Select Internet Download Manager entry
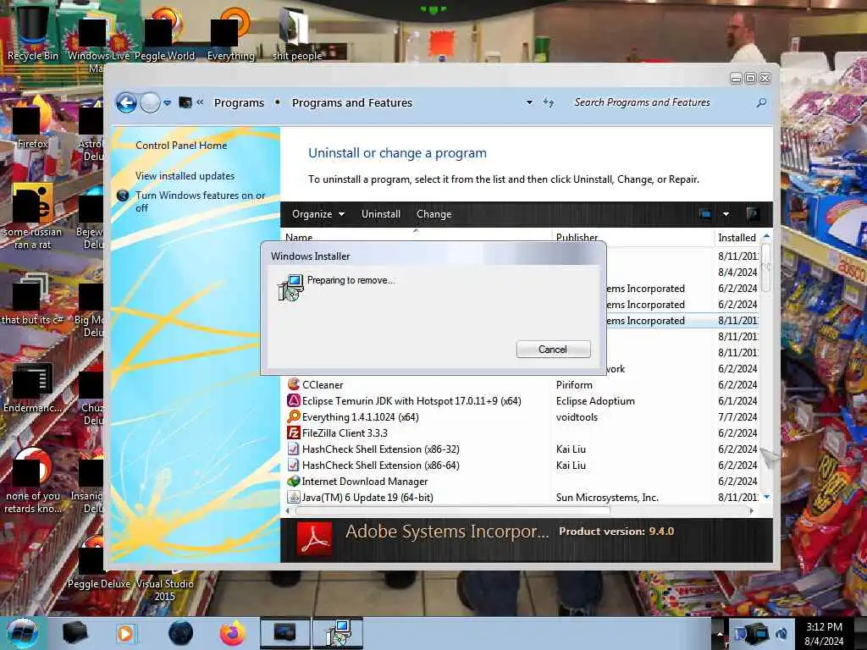 (x=522, y=481)
